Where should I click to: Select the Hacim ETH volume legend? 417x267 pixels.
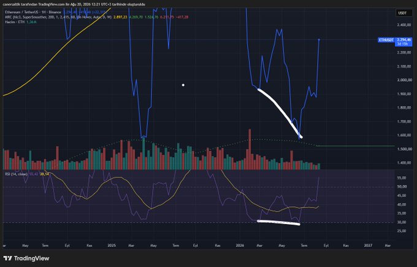click(15, 22)
